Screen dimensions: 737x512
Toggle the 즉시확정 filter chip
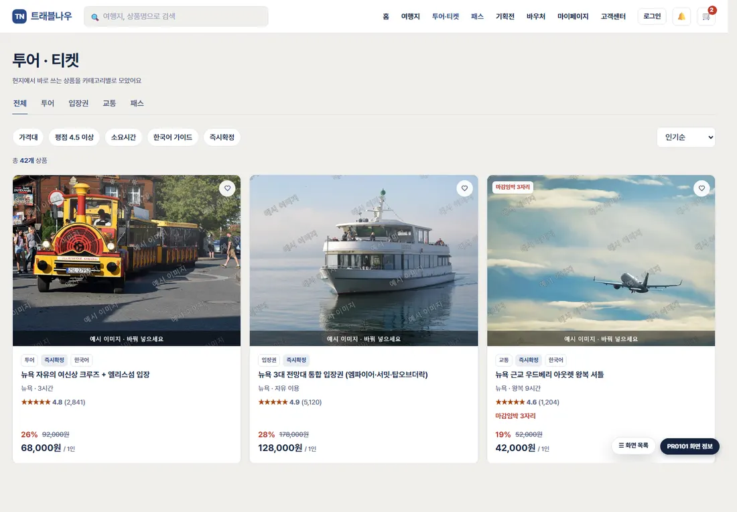coord(222,137)
